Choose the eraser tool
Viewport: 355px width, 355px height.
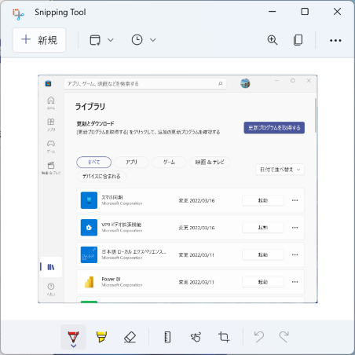click(130, 337)
